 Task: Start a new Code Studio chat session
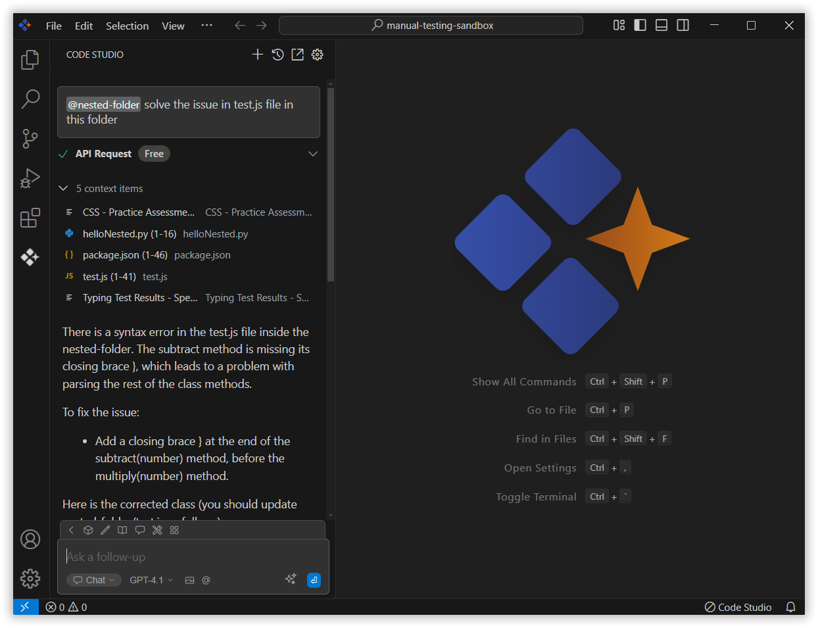click(x=258, y=55)
